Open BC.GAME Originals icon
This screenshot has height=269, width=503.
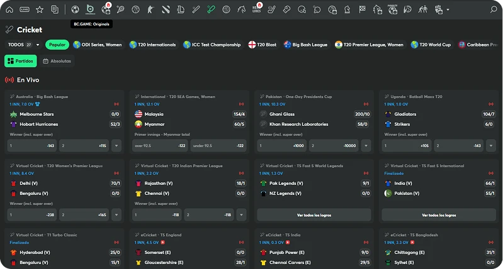(90, 9)
